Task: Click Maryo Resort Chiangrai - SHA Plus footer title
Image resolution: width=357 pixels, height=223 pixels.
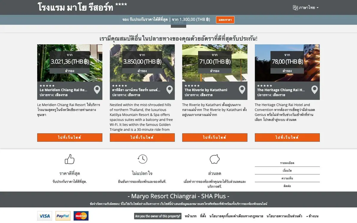Action: coord(178,196)
